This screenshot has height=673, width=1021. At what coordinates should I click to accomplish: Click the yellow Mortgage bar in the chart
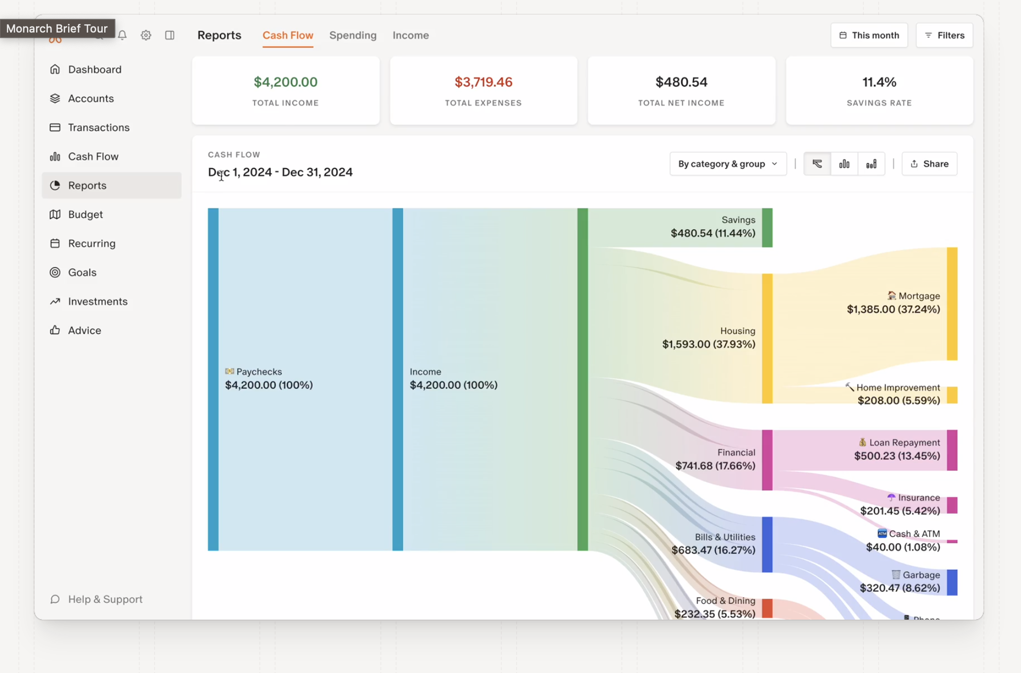952,303
